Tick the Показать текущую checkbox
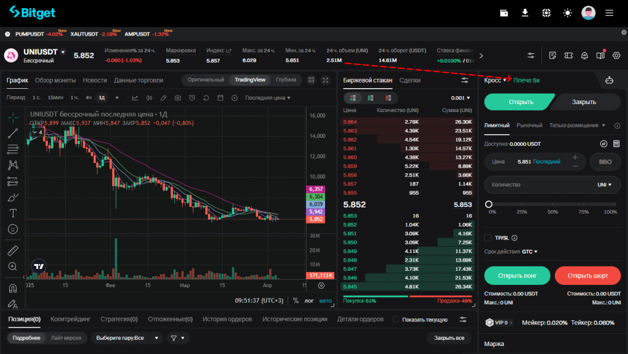 pos(396,319)
